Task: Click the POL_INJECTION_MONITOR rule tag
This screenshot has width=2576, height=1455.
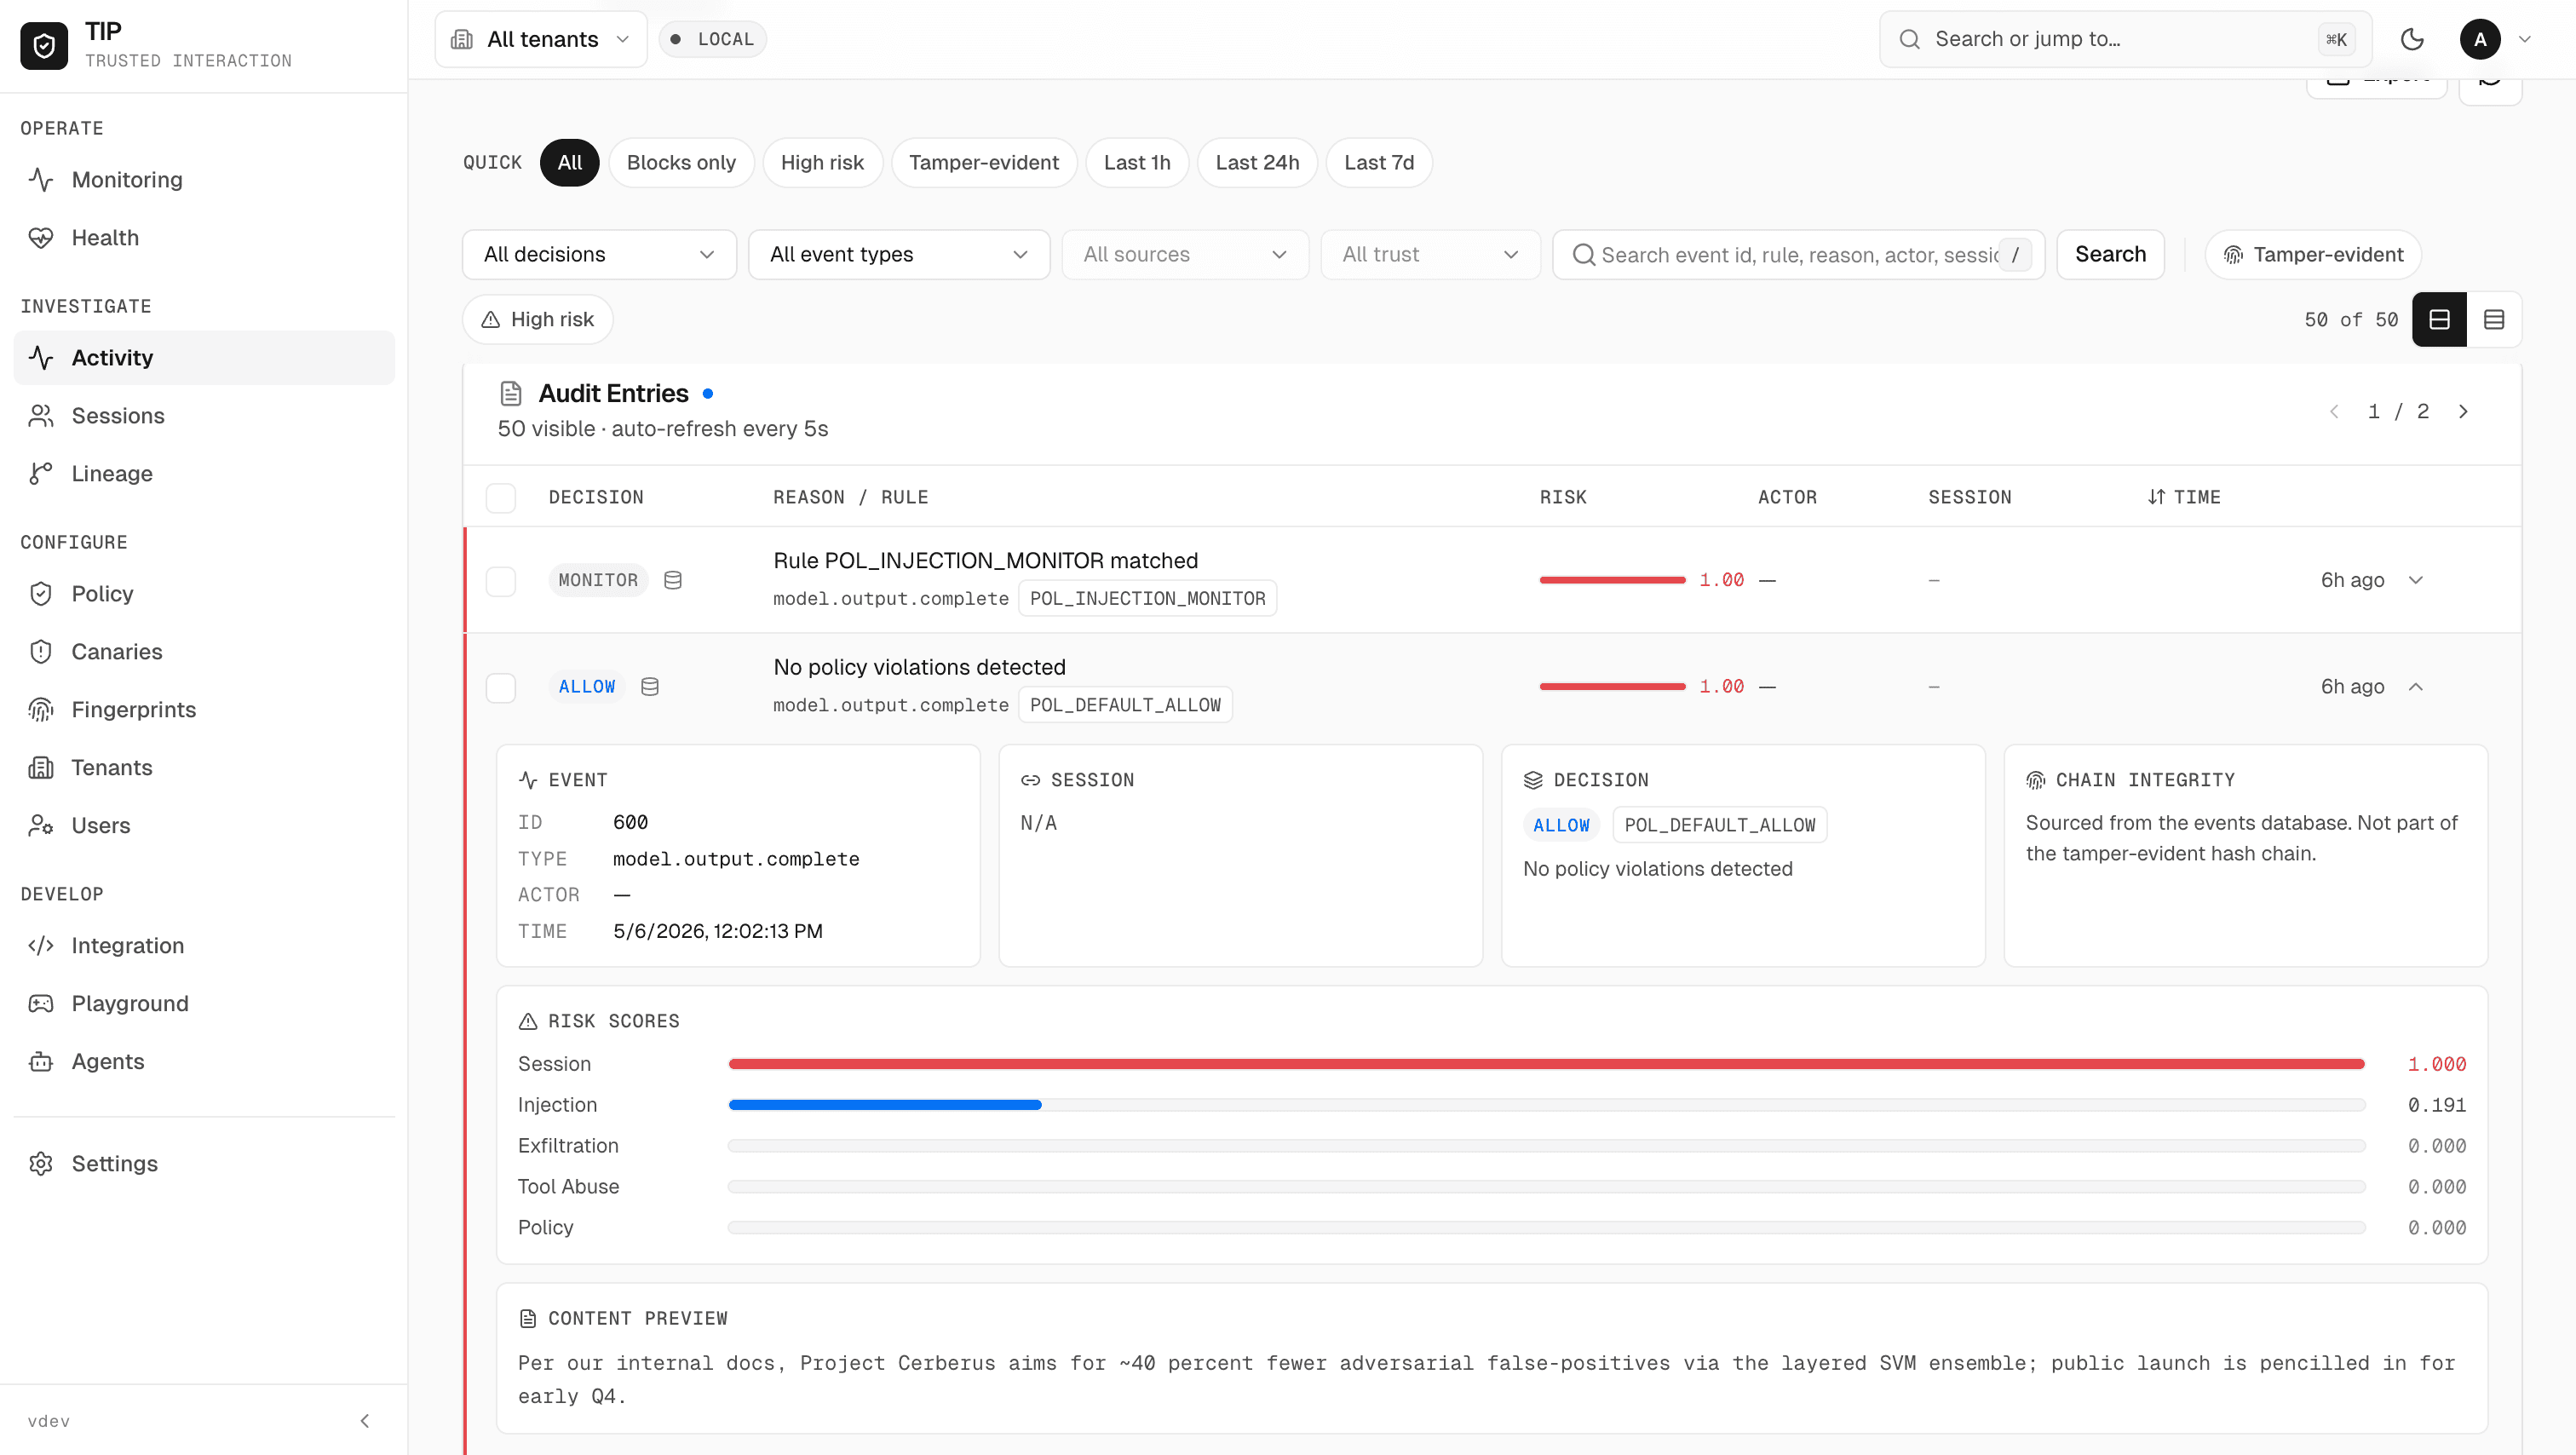Action: tap(1147, 598)
